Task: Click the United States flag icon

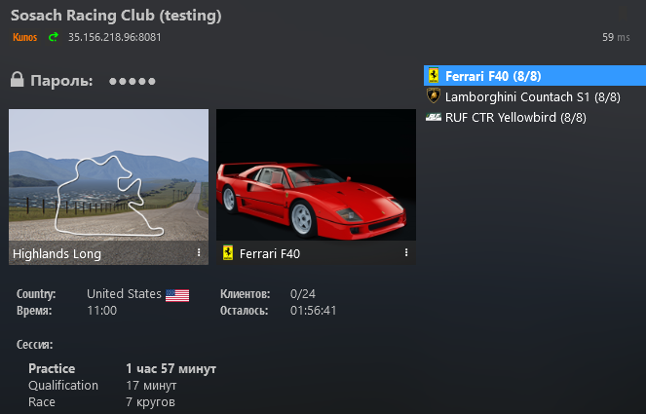Action: (x=177, y=295)
